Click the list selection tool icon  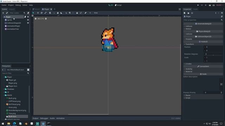click(50, 13)
